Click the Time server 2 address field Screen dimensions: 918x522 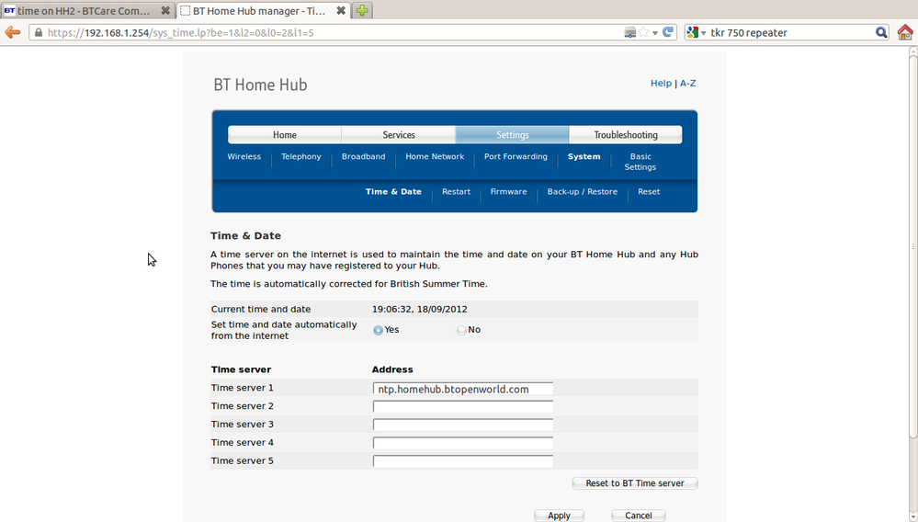click(463, 407)
